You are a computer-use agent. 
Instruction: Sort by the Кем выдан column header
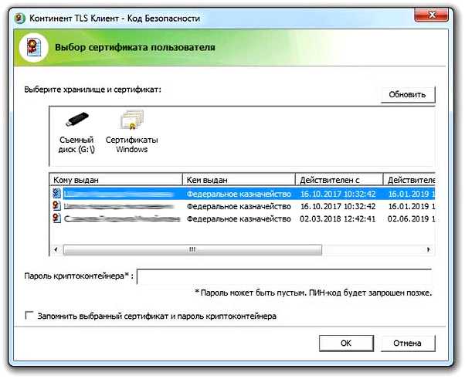239,180
